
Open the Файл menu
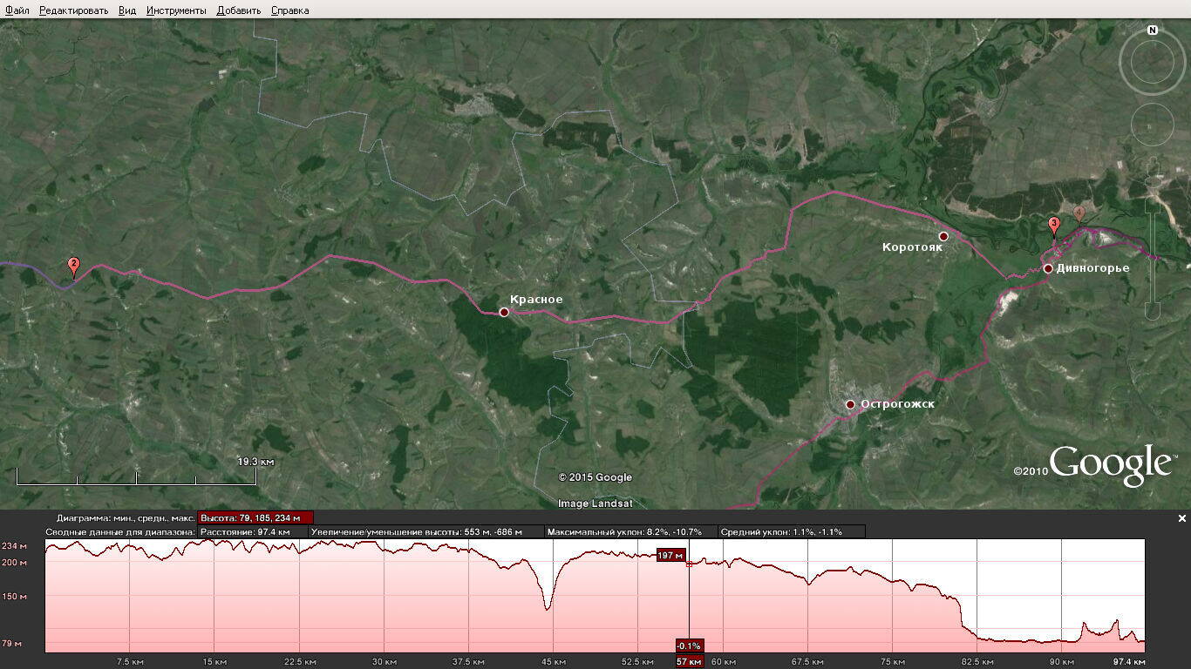(x=17, y=10)
